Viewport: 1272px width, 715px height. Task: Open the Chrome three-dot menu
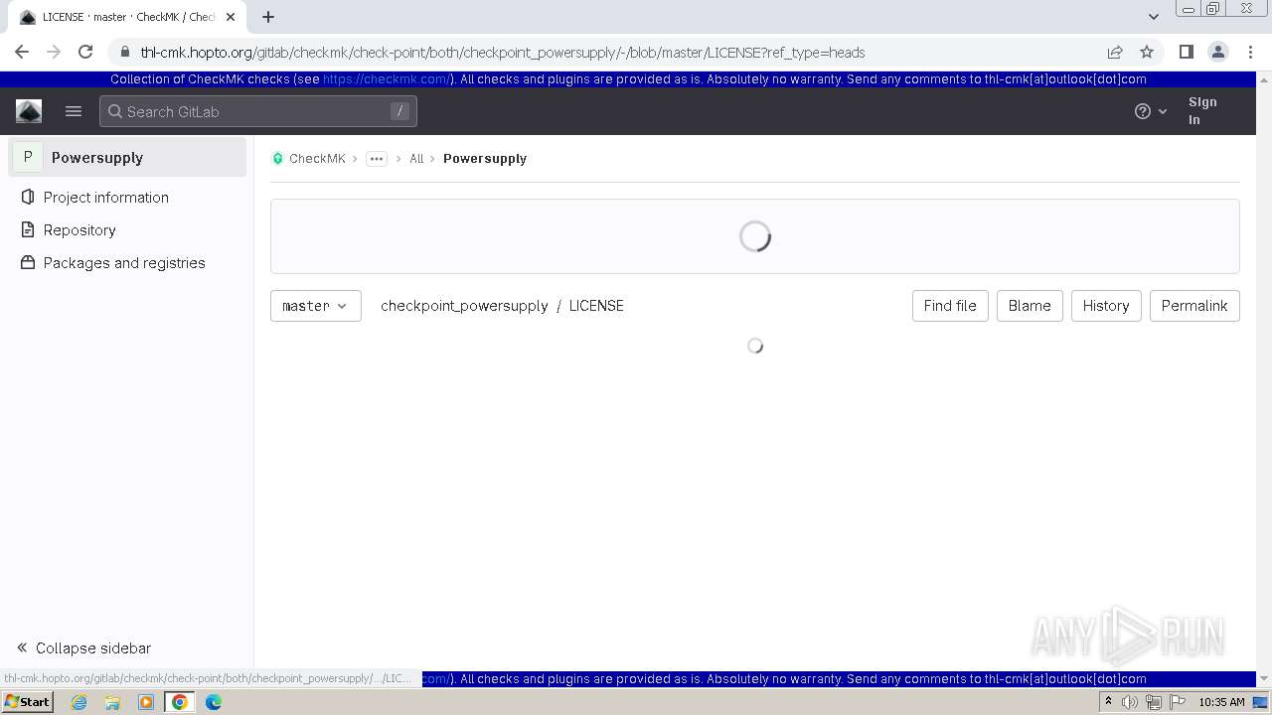coord(1250,53)
